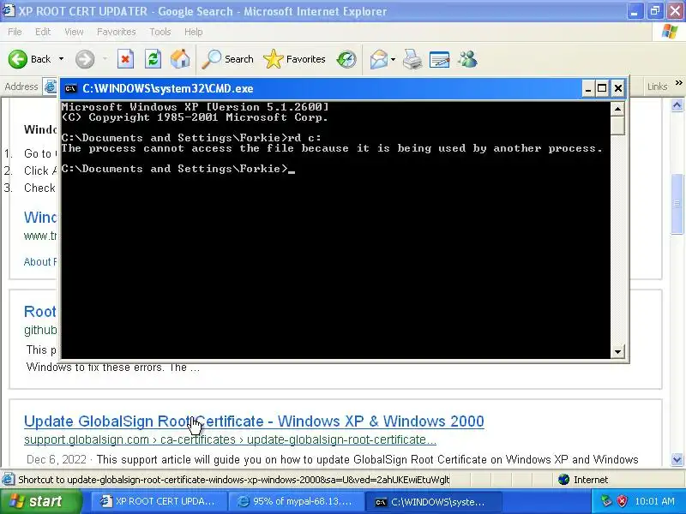This screenshot has height=514, width=686.
Task: Open the Favorites star toolbar button
Action: point(294,59)
